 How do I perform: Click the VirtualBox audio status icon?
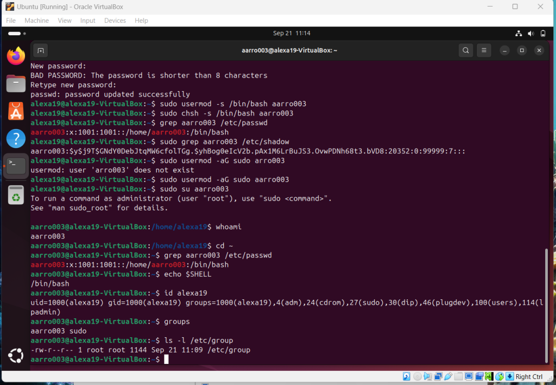point(428,377)
